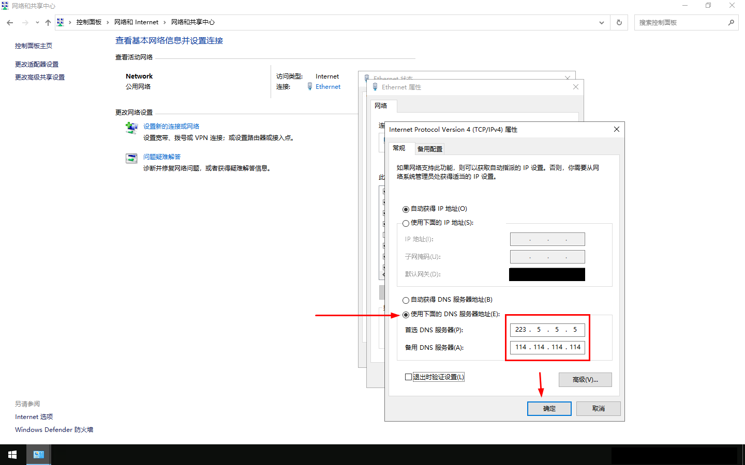
Task: Click the troubleshooter icon
Action: click(x=131, y=159)
